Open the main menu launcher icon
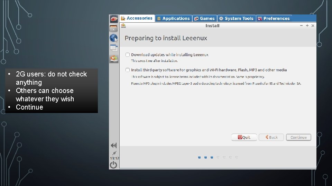The image size is (332, 186). click(x=114, y=19)
